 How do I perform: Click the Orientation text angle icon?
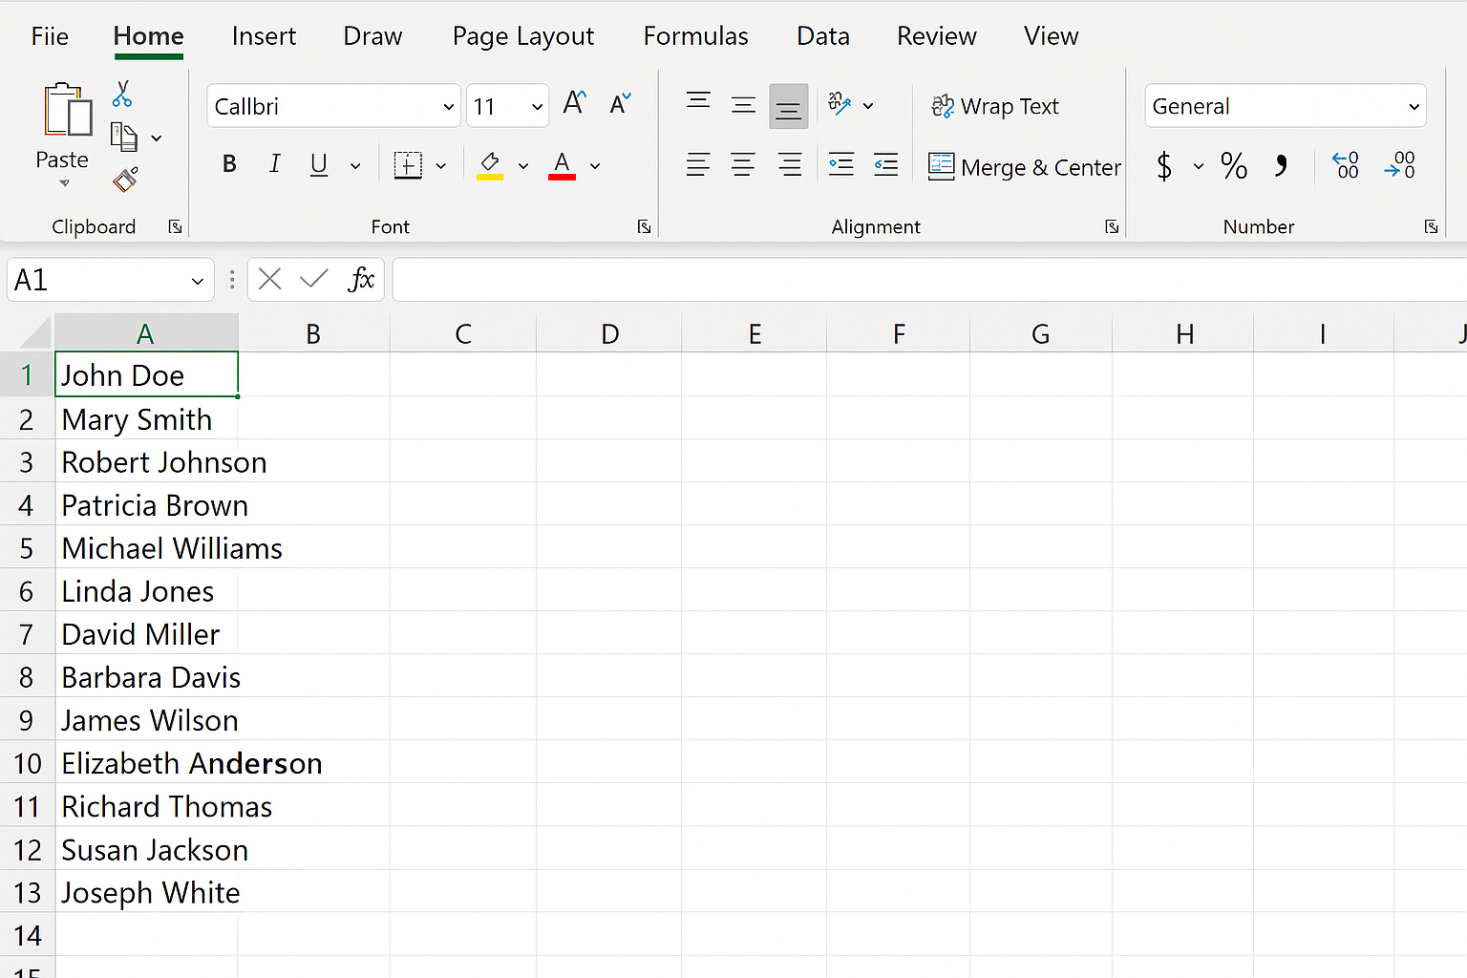(840, 104)
